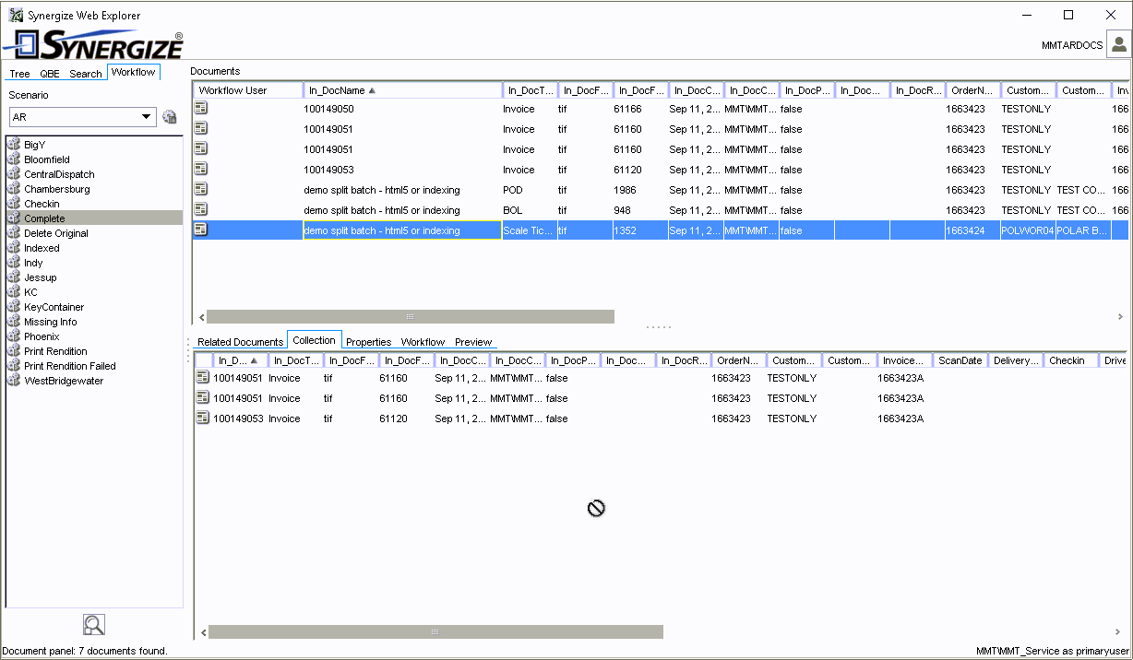Click document icon for Scale Ticket row

[x=201, y=230]
